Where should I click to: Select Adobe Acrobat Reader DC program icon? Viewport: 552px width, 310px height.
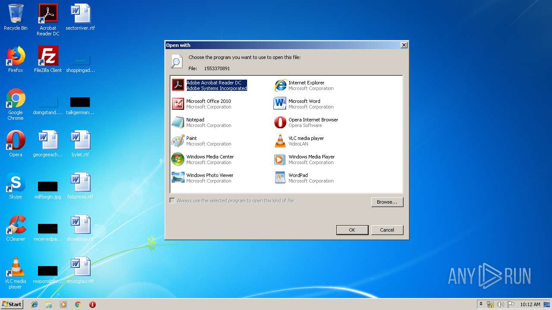(x=178, y=85)
